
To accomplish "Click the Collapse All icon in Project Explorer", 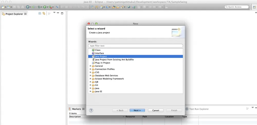I will (x=40, y=14).
